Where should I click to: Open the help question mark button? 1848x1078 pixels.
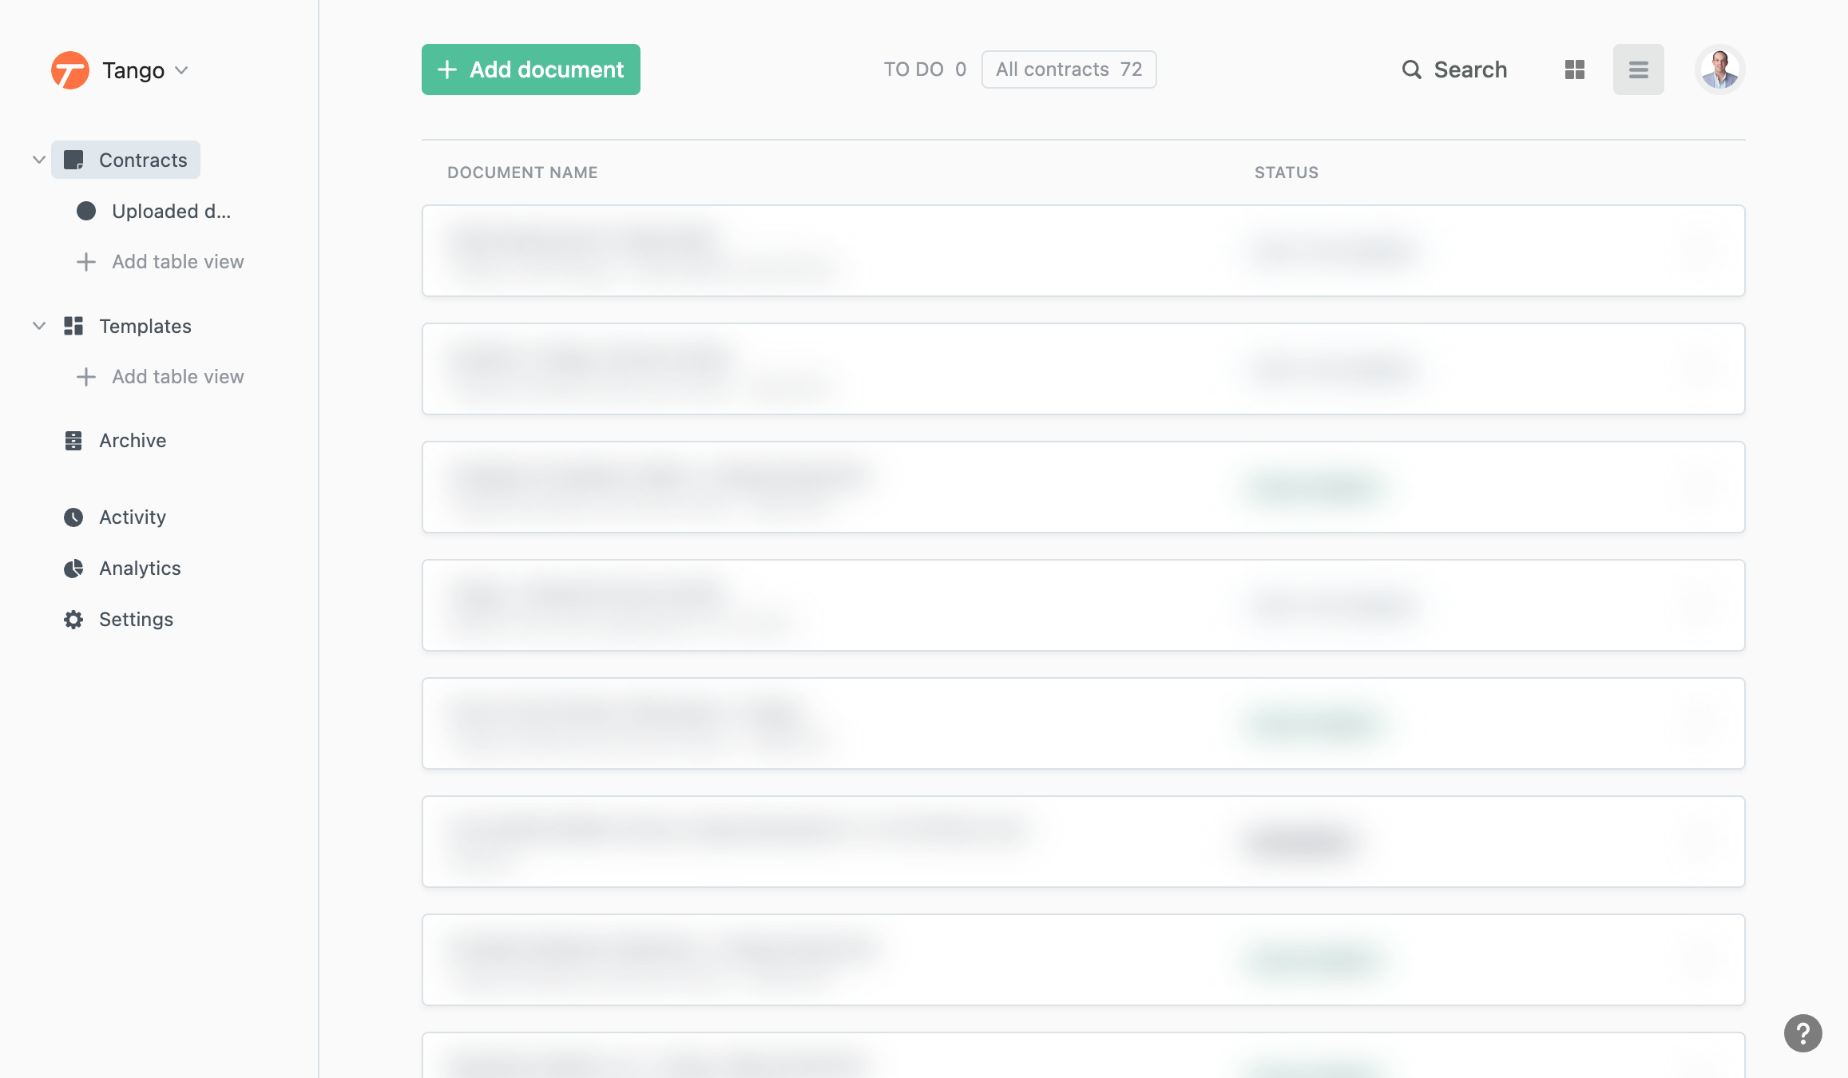[x=1803, y=1033]
